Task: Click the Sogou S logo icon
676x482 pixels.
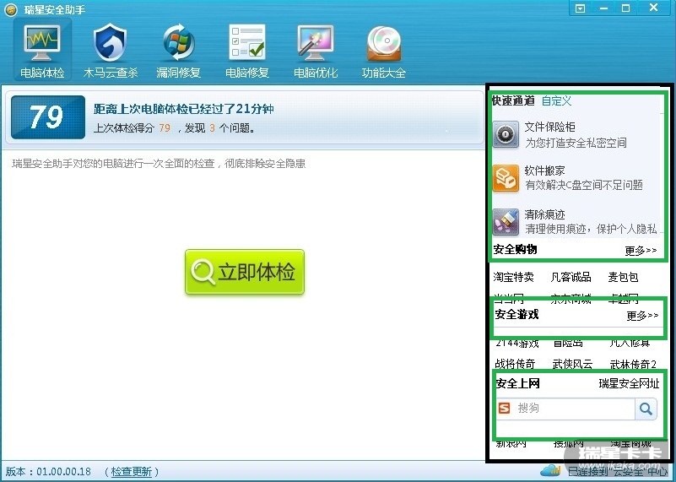Action: click(504, 408)
